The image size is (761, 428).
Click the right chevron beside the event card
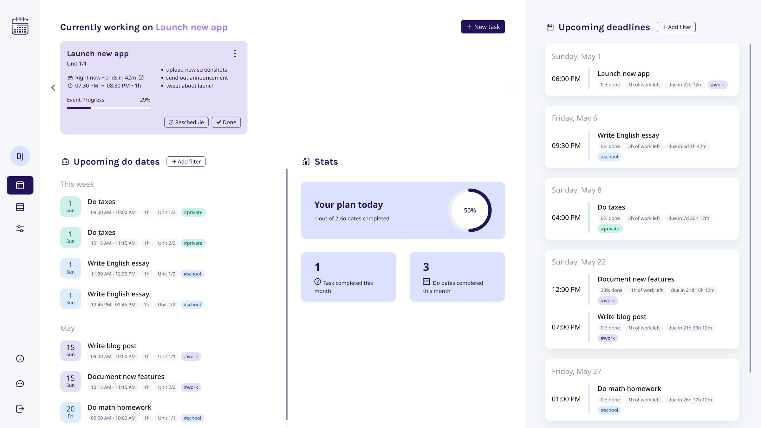511,88
